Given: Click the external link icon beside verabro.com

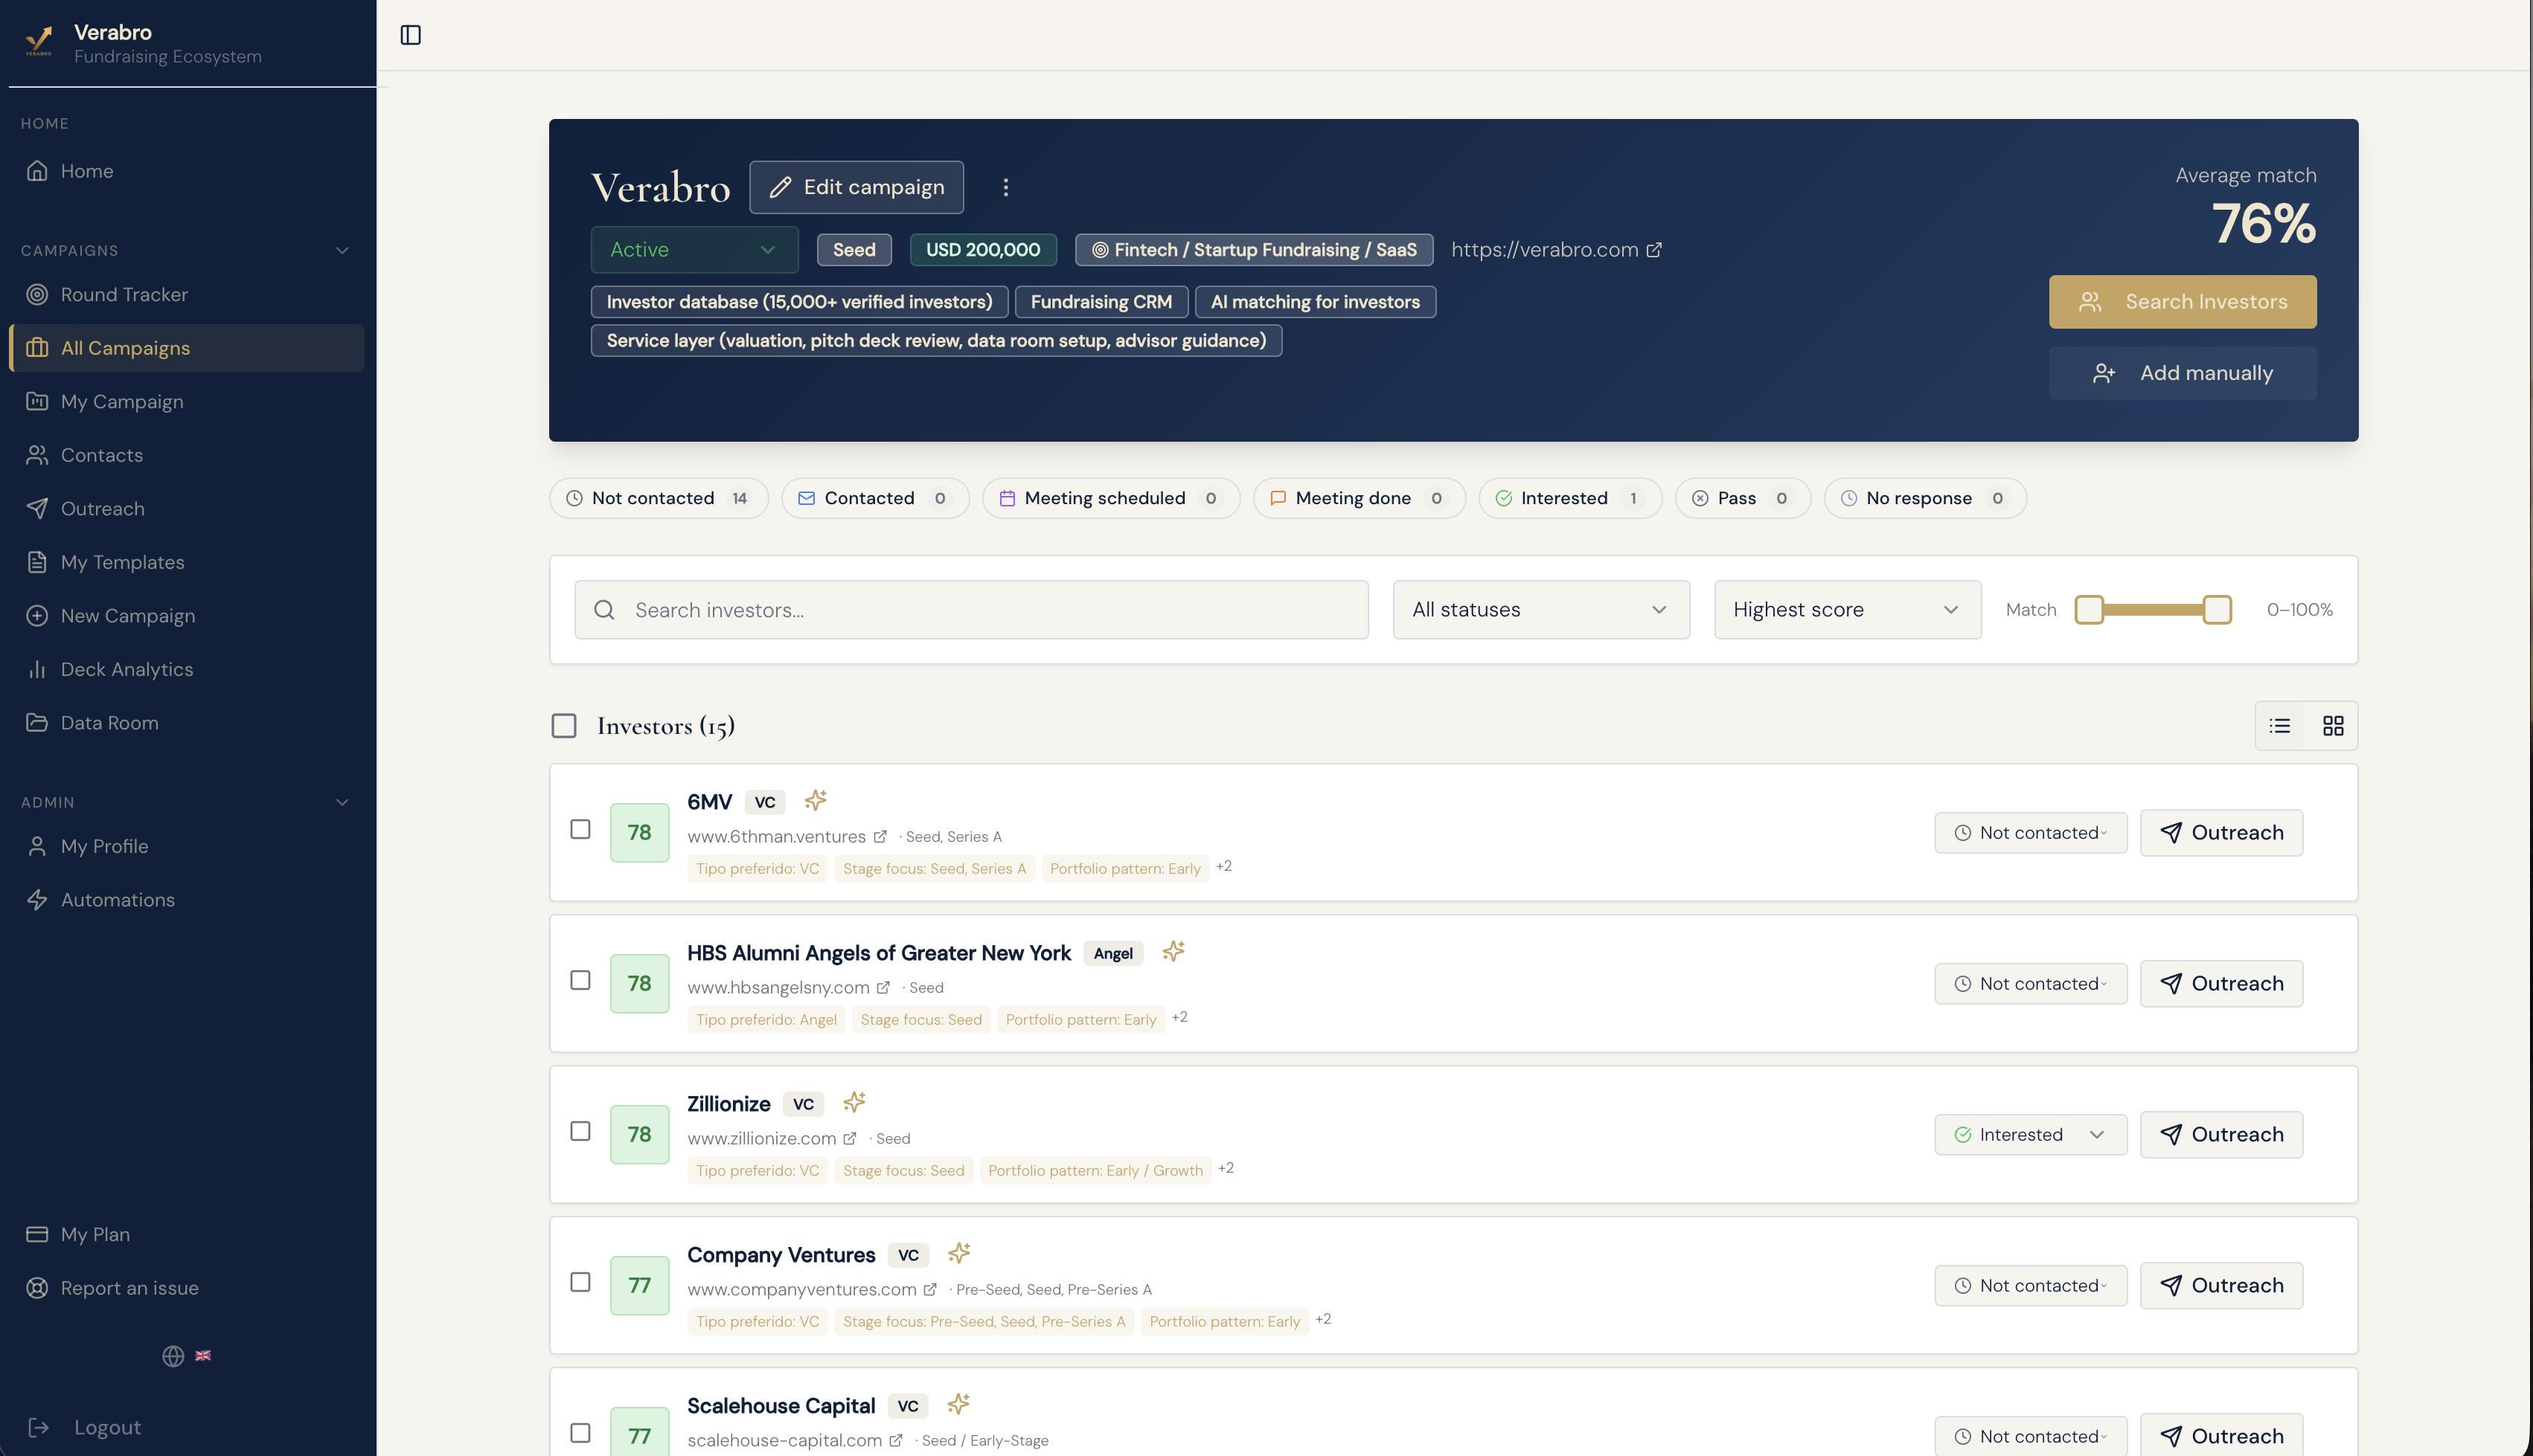Looking at the screenshot, I should pos(1655,250).
